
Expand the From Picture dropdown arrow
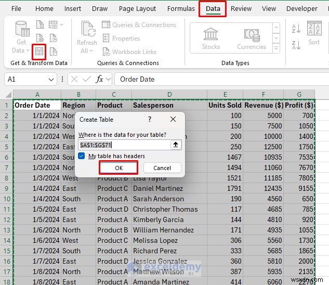point(61,24)
